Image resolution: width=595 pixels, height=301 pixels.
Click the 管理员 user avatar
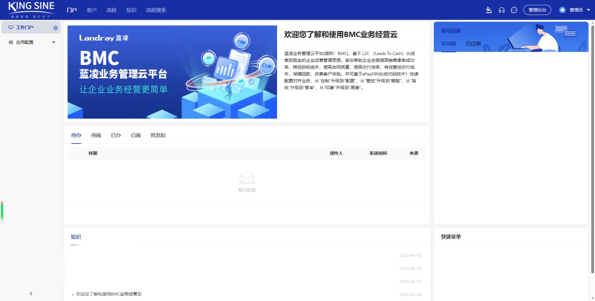pos(562,10)
